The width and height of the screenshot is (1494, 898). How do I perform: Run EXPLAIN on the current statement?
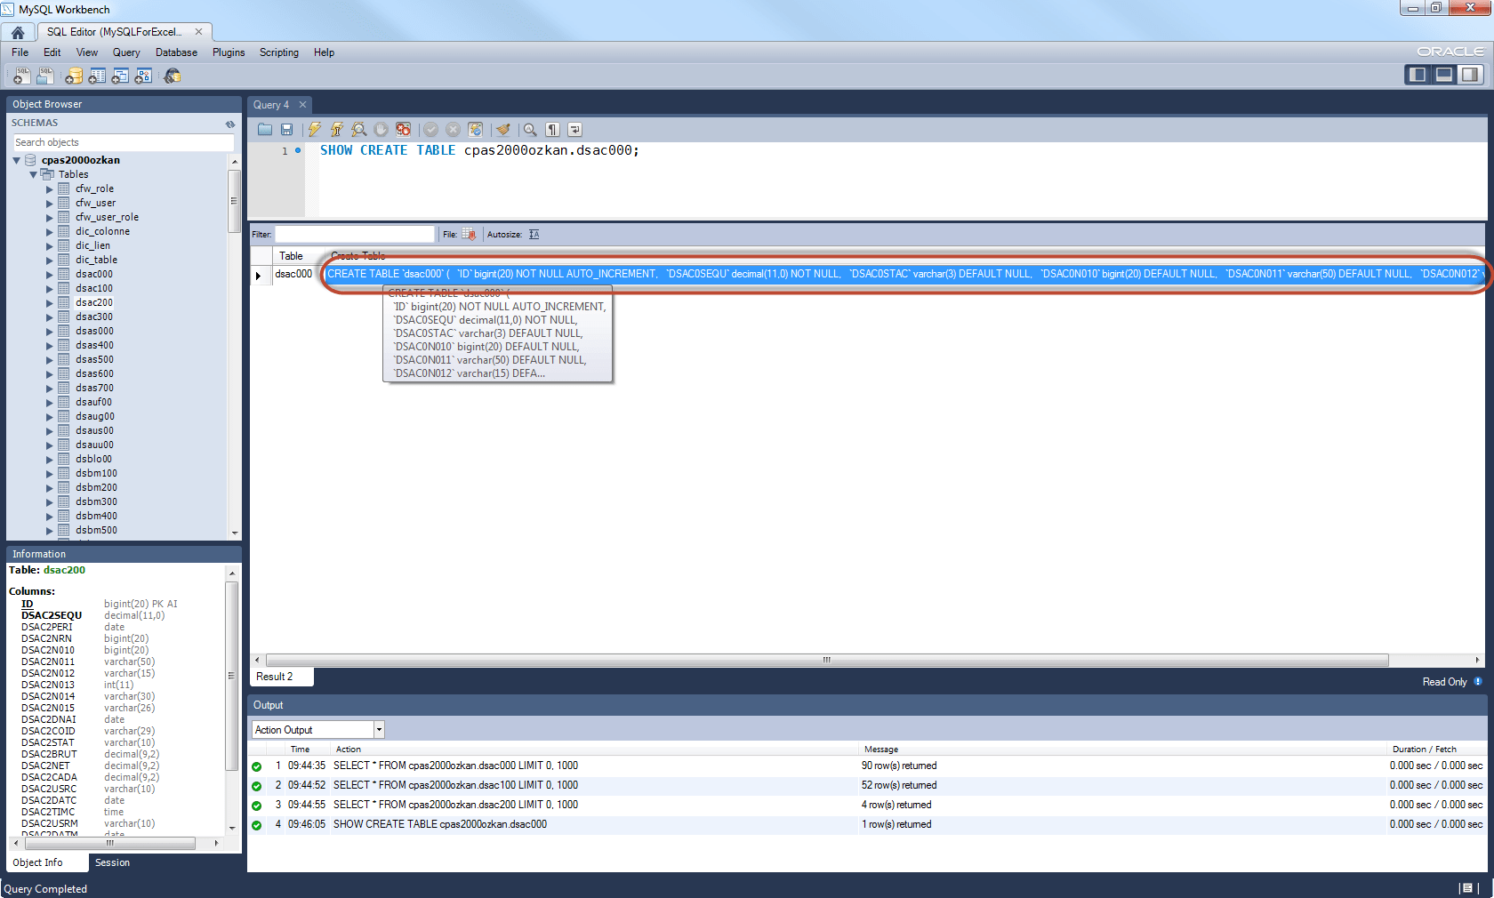(x=359, y=130)
